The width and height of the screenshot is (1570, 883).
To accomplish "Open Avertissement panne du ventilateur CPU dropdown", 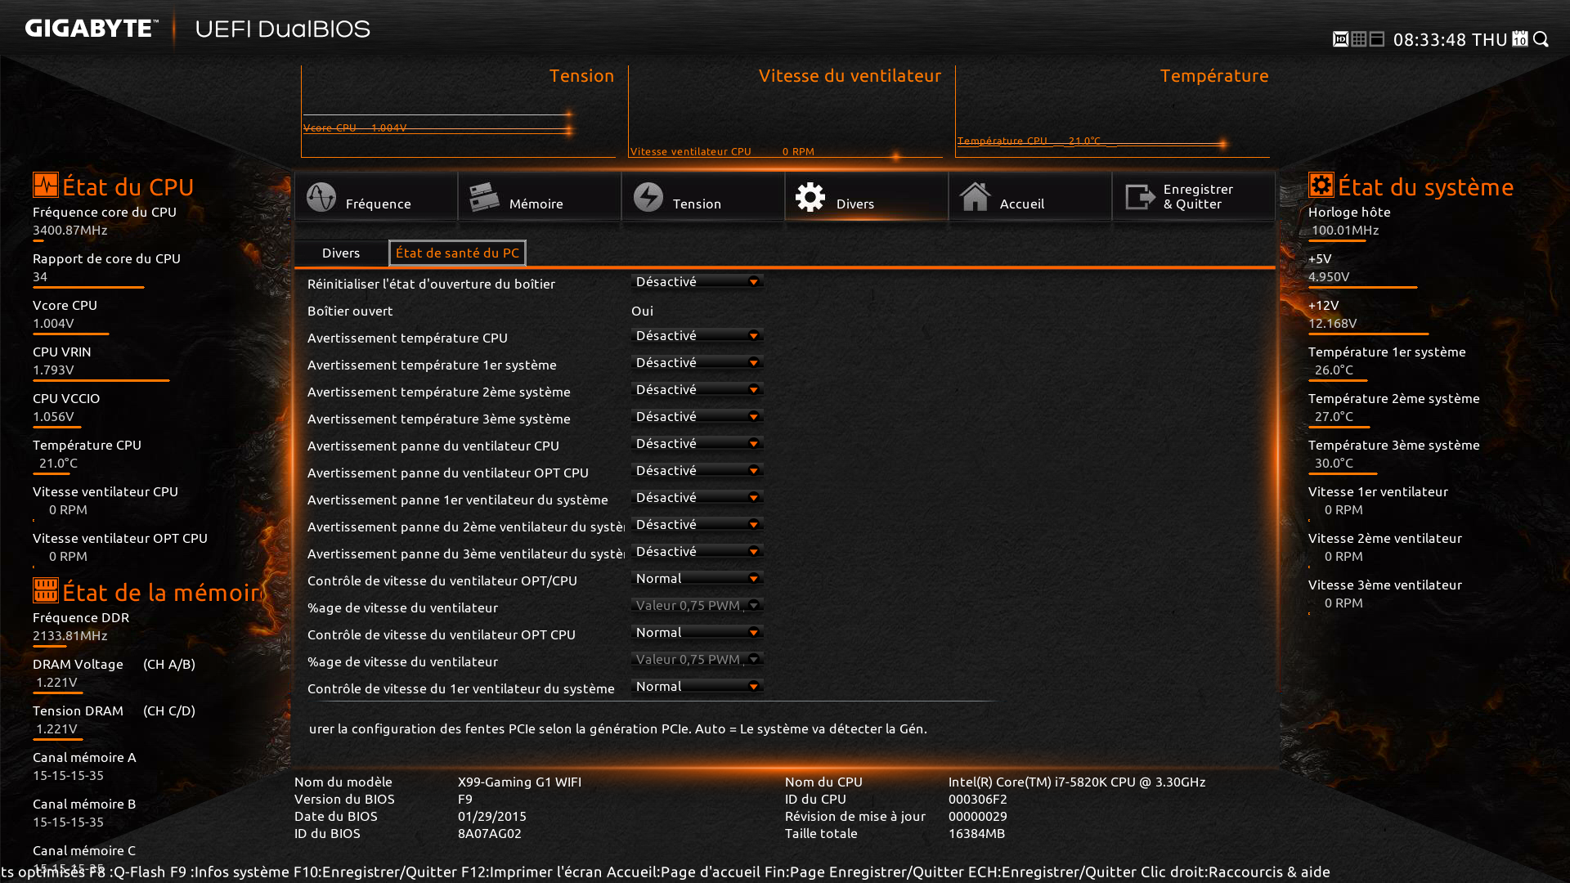I will [698, 443].
